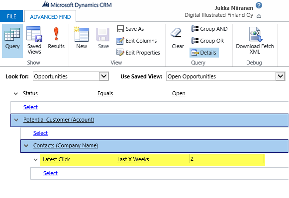Open Edit Properties
The height and width of the screenshot is (198, 289).
coord(138,53)
